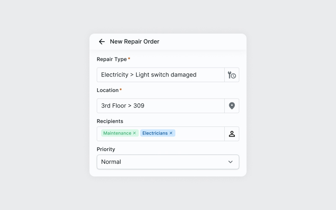Remove the Electricians recipient tag

(x=171, y=133)
